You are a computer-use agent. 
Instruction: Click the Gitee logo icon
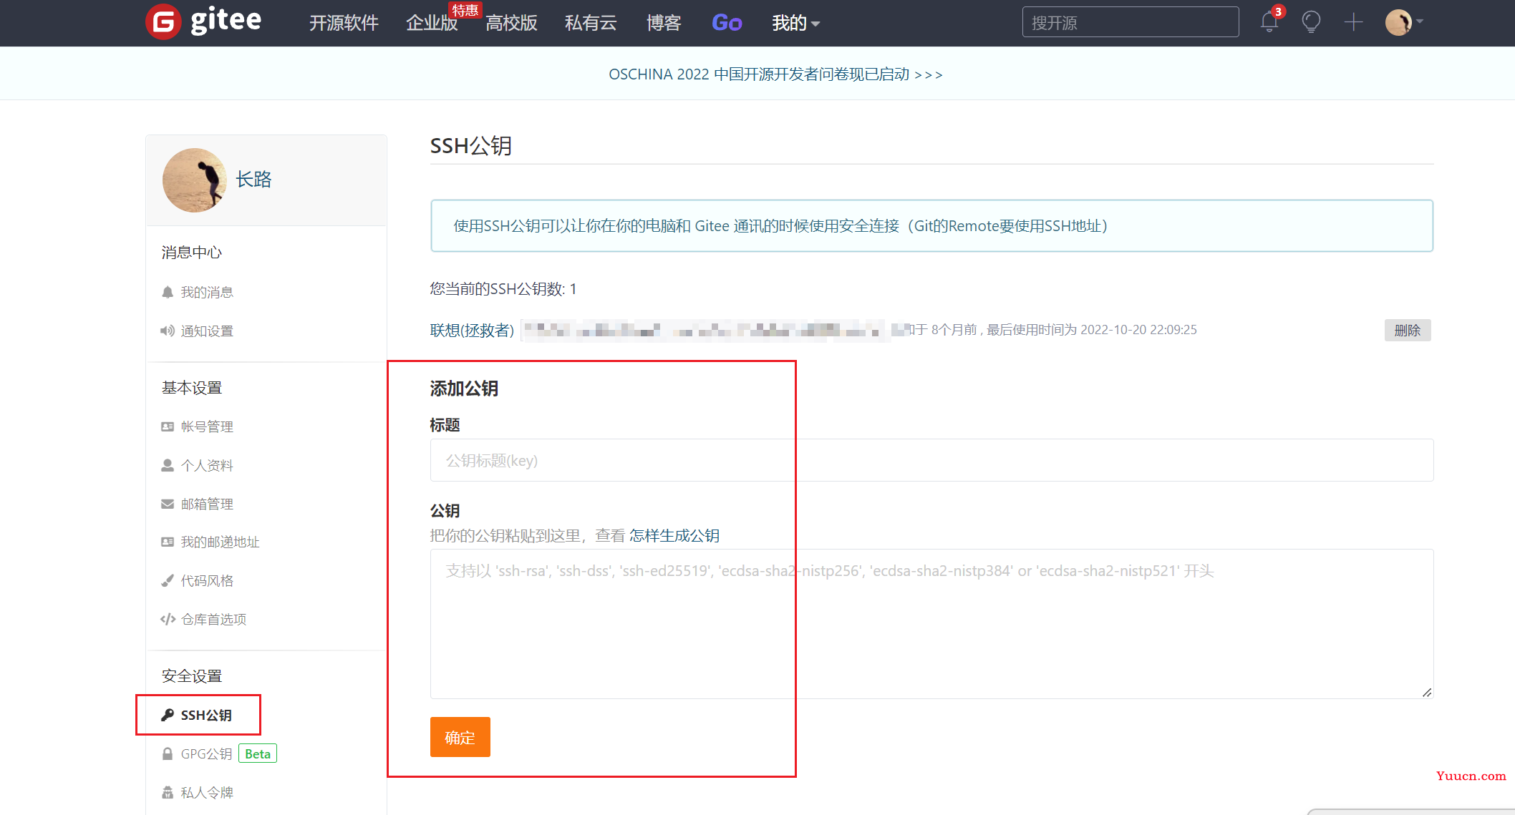(163, 22)
